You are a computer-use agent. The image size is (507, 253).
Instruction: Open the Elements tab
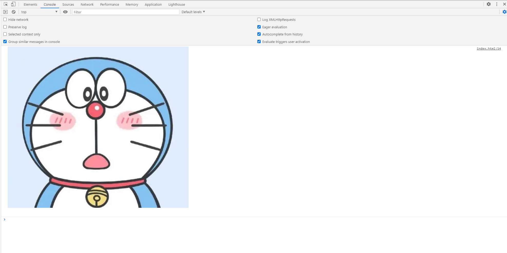(30, 4)
